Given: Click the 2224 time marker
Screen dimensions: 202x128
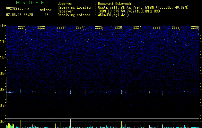Looking at the screenshot, I should [x=80, y=27].
